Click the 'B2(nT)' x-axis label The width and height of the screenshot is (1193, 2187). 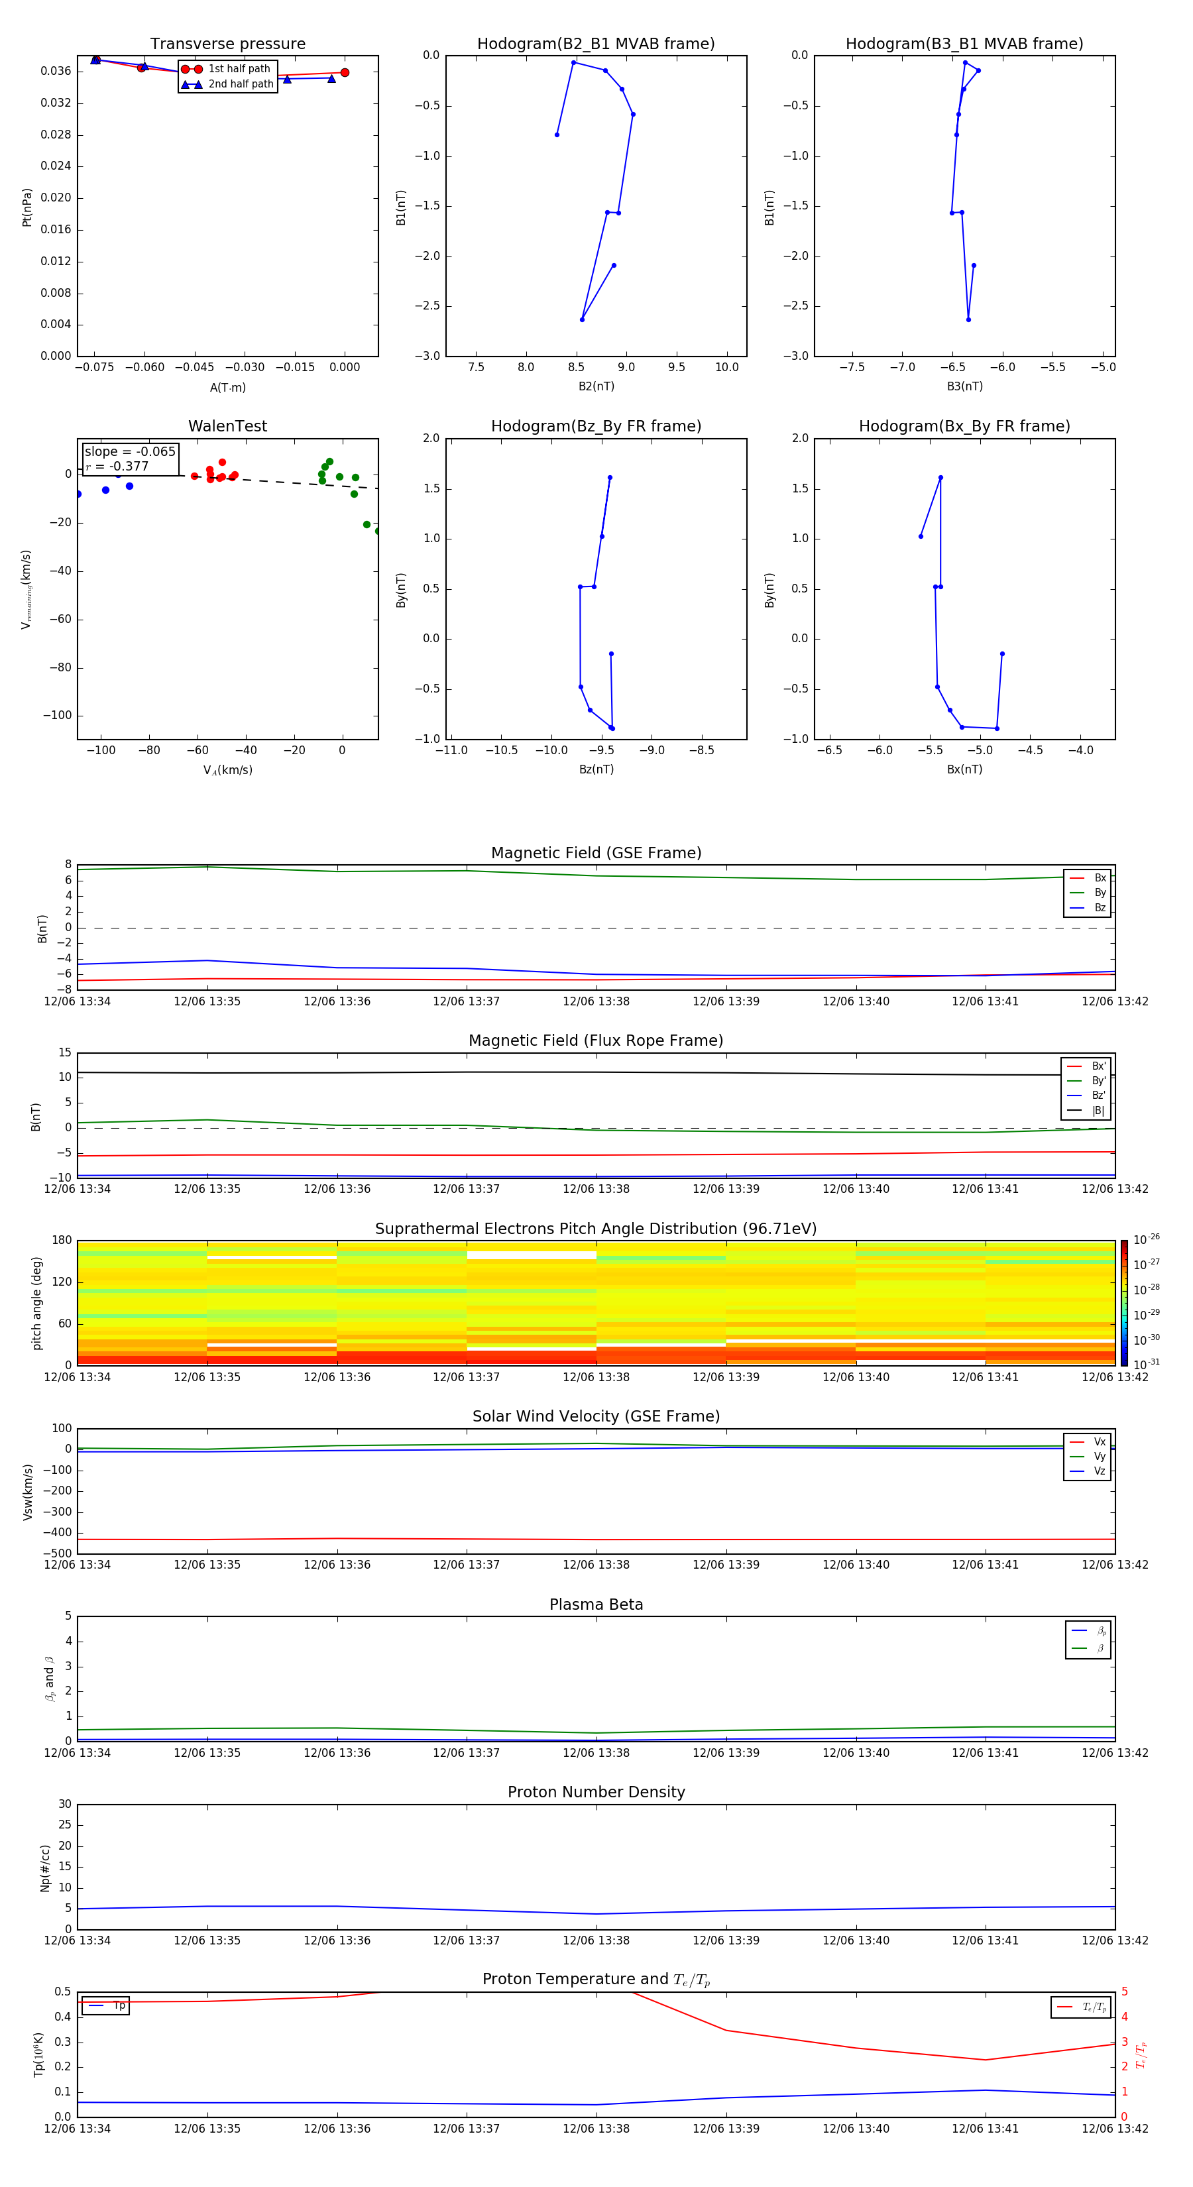click(596, 386)
